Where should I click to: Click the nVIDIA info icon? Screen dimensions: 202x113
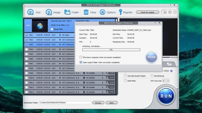pyautogui.click(x=171, y=71)
